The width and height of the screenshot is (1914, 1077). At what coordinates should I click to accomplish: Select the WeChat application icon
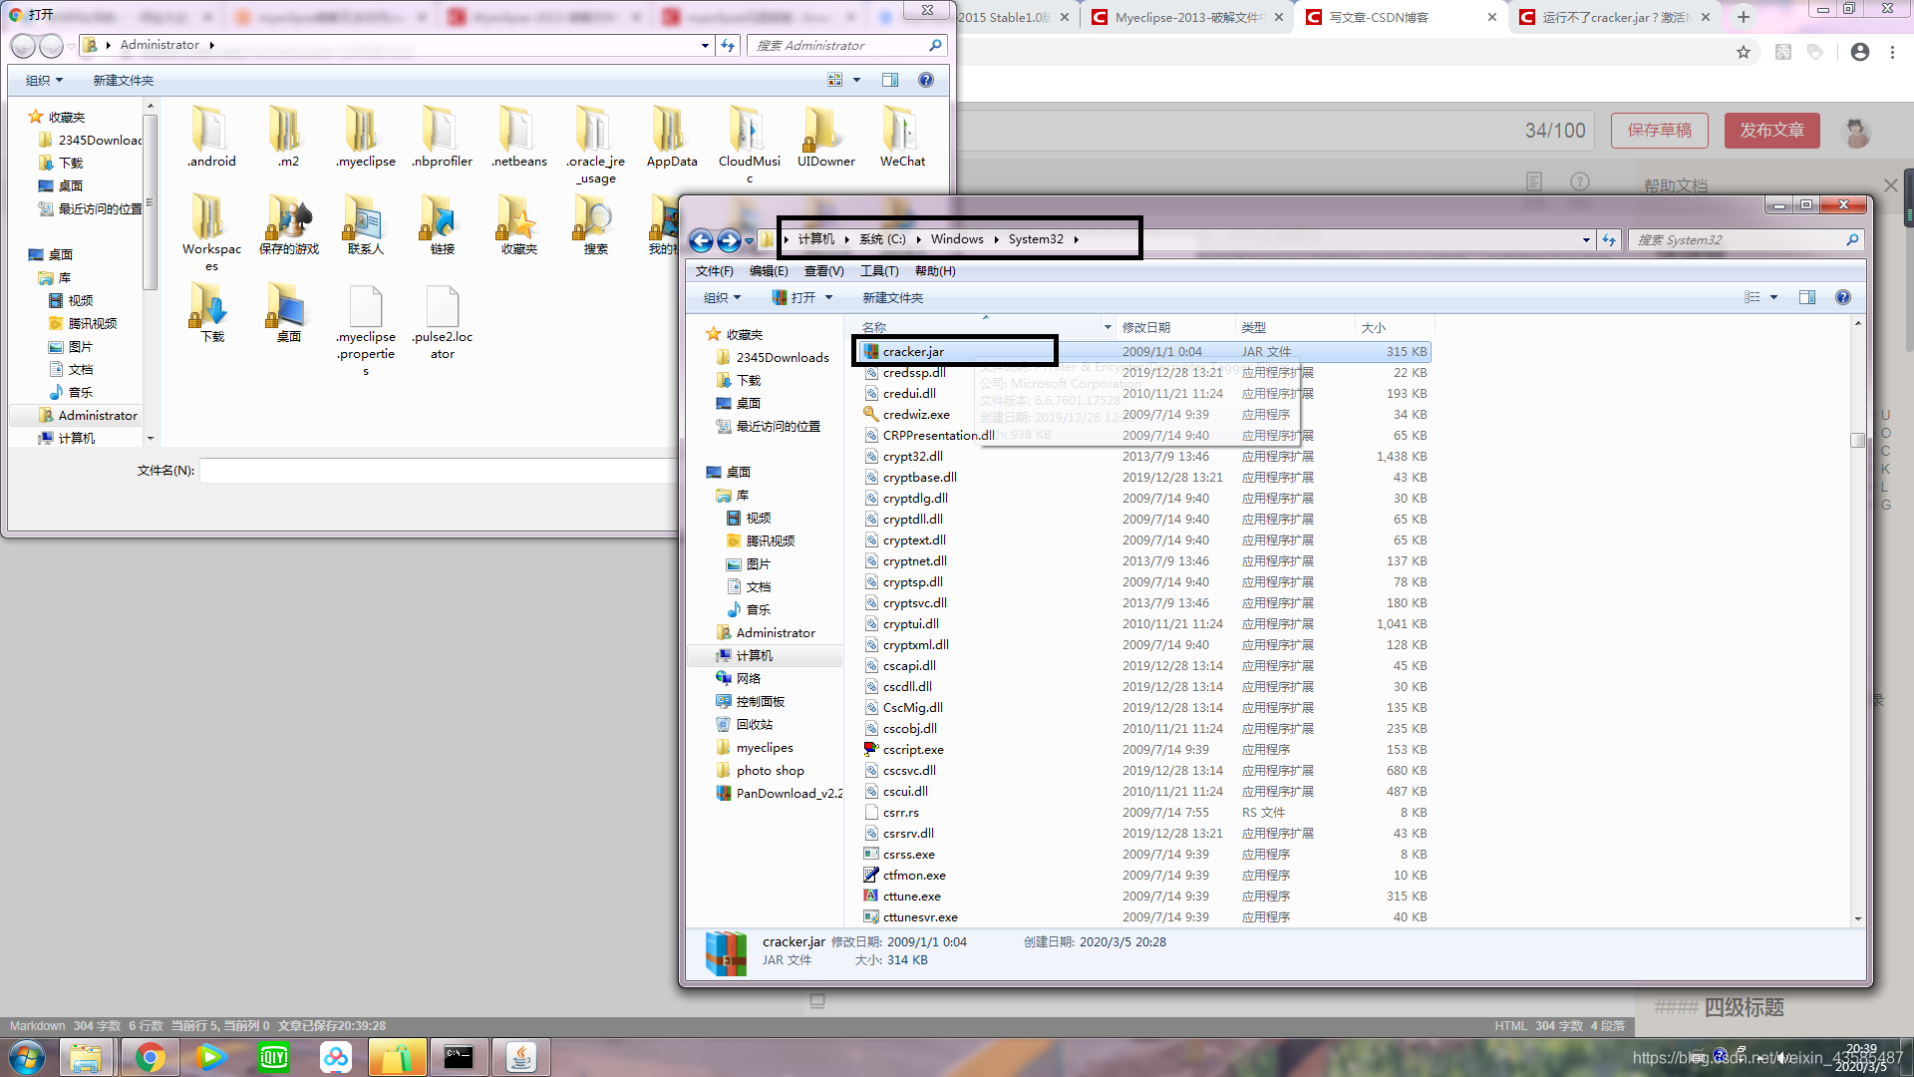[900, 131]
